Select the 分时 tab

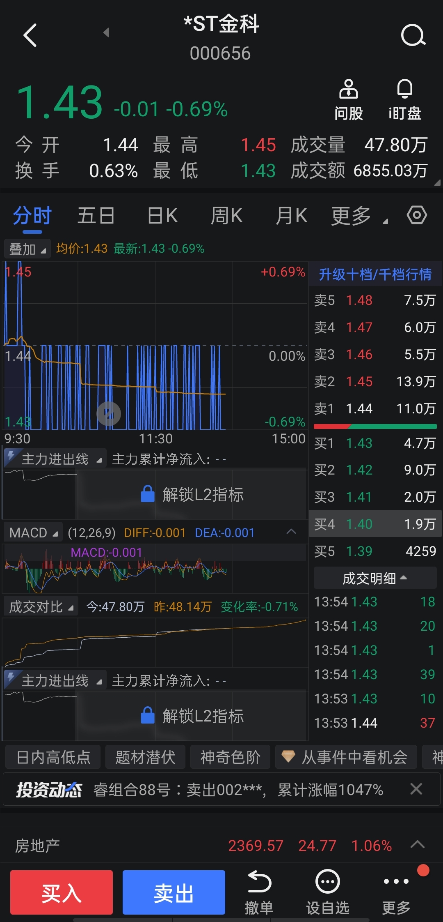pyautogui.click(x=32, y=216)
